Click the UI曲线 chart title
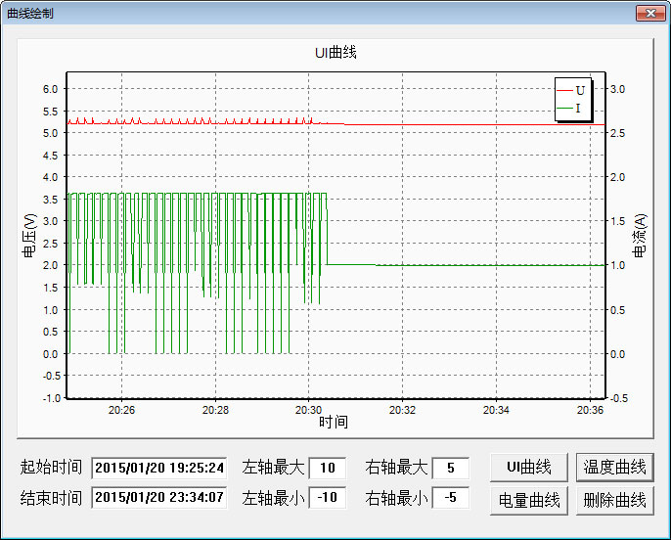The width and height of the screenshot is (671, 540). pos(335,53)
